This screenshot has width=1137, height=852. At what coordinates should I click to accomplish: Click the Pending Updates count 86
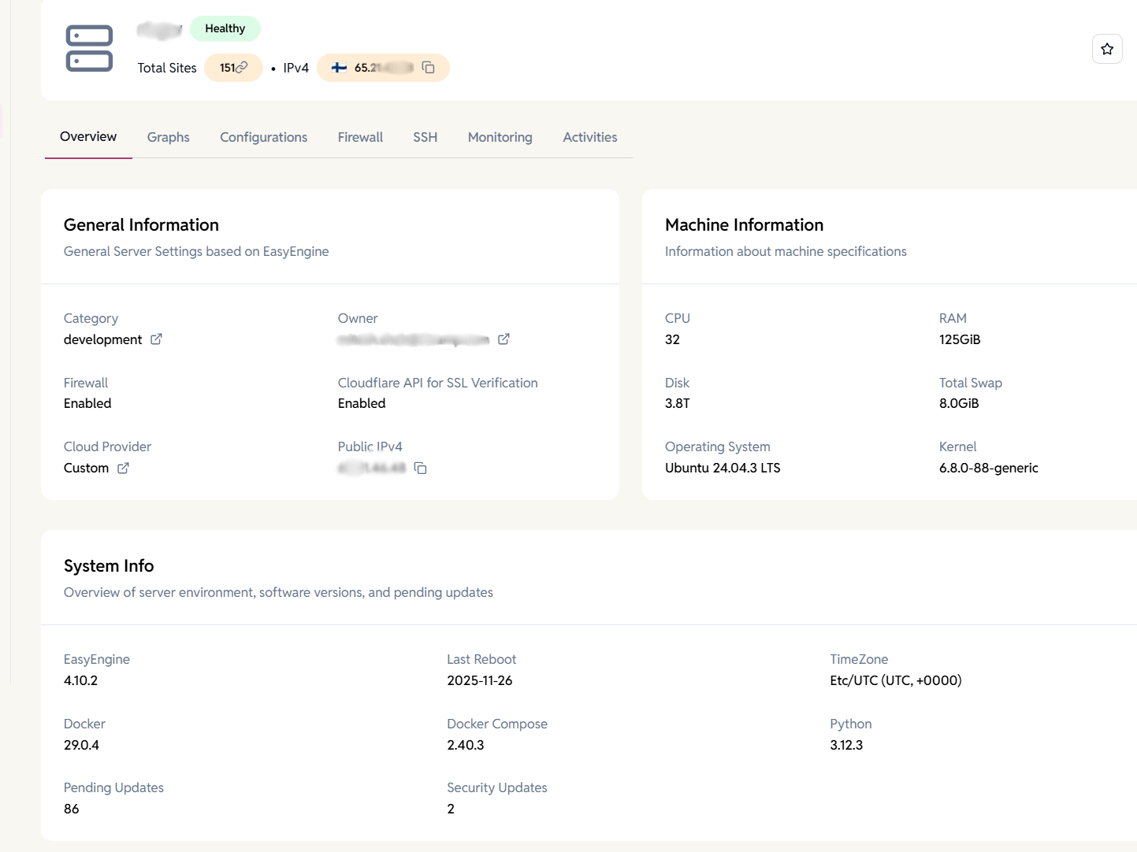tap(71, 809)
